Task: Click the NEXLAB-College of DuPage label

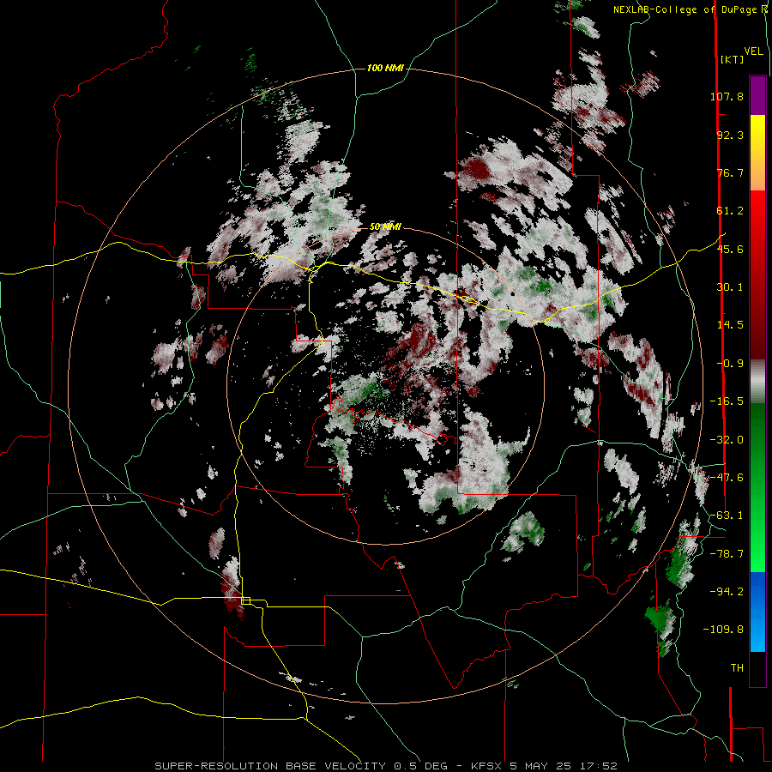Action: coord(686,9)
